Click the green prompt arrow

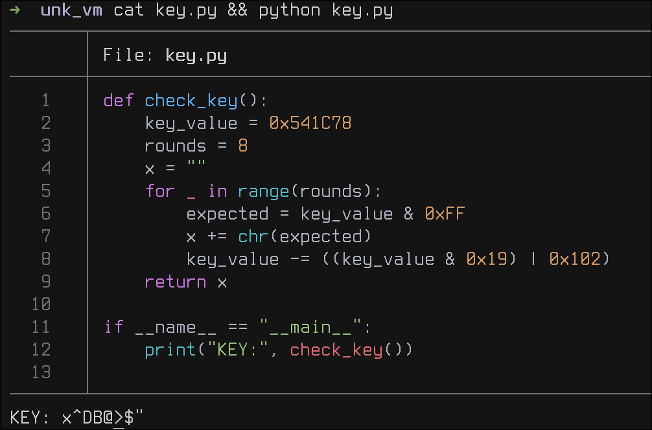click(x=15, y=11)
